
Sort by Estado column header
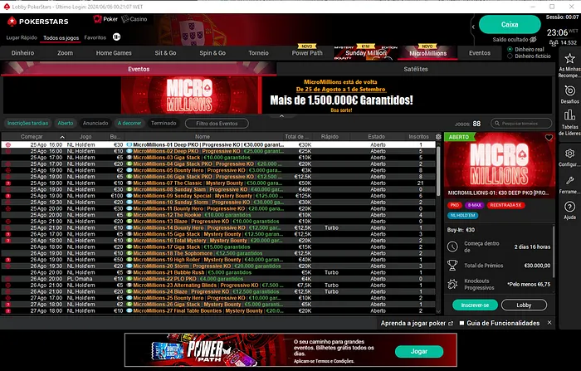(377, 137)
